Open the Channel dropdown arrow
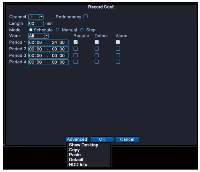Image resolution: width=200 pixels, height=172 pixels. coord(41,17)
